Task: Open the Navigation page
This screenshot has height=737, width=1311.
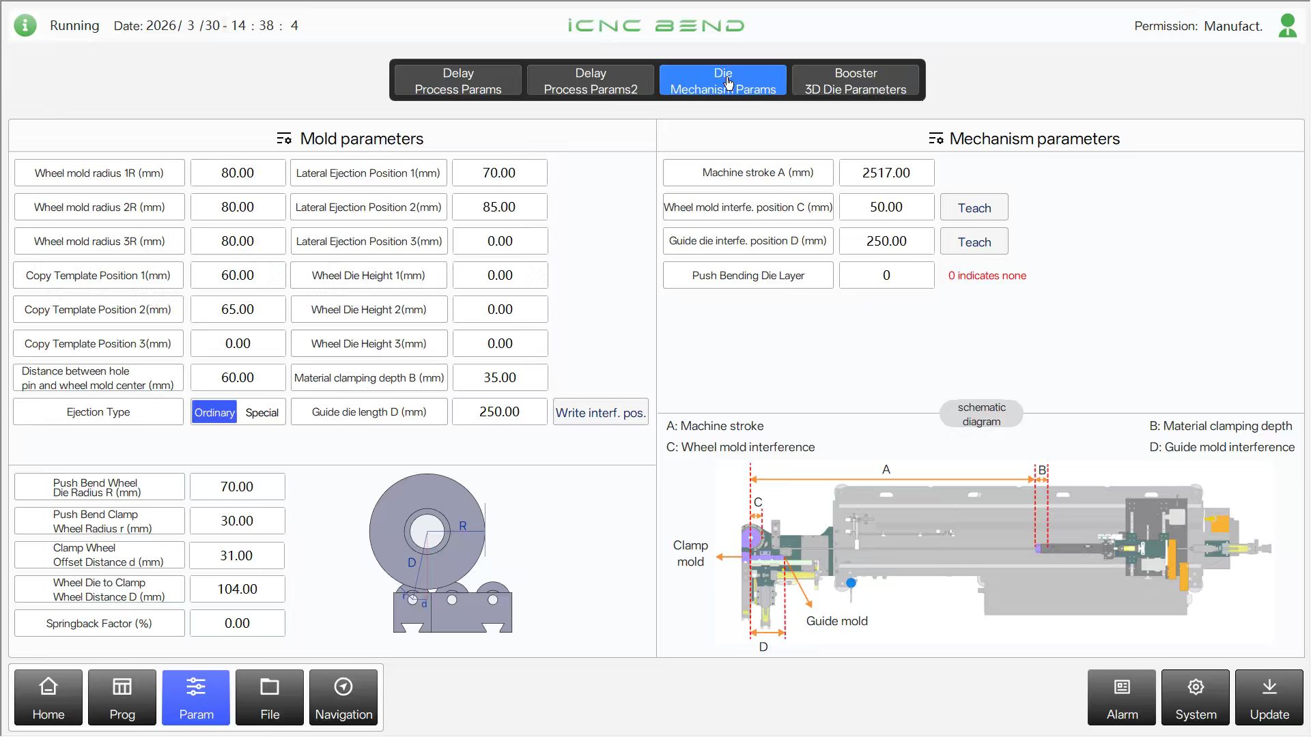Action: [x=343, y=697]
